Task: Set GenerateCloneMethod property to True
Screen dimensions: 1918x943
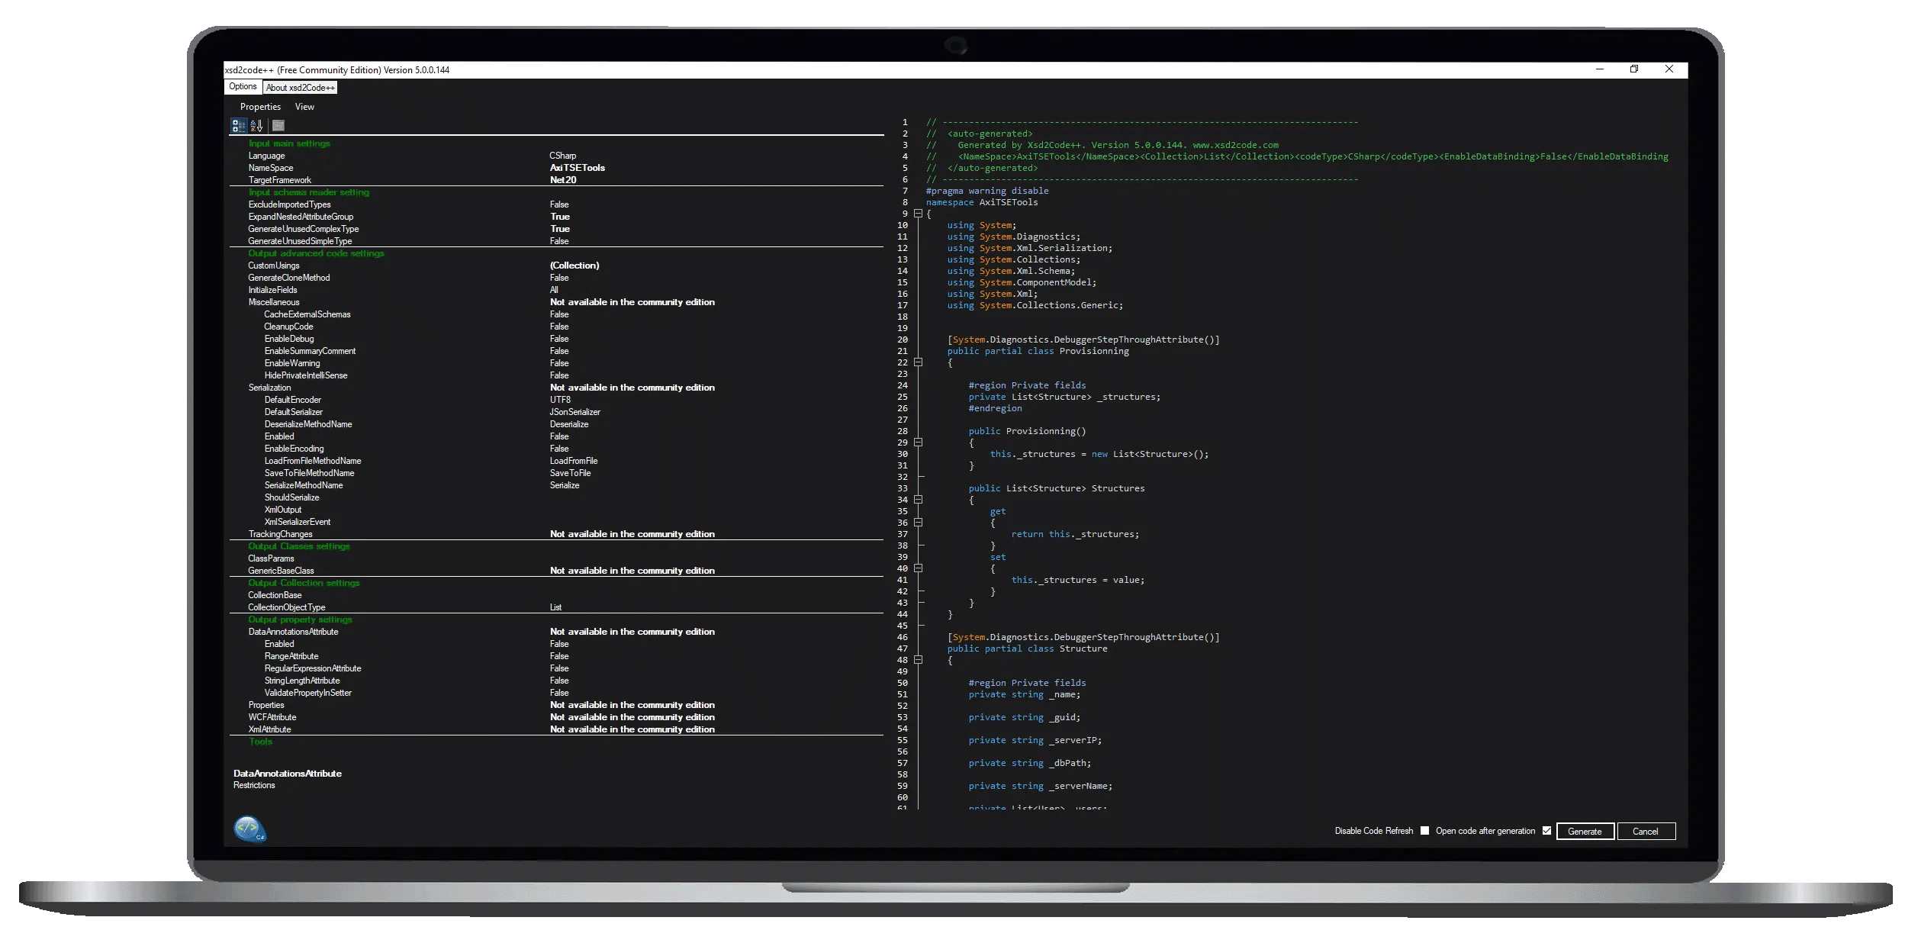Action: pyautogui.click(x=559, y=278)
